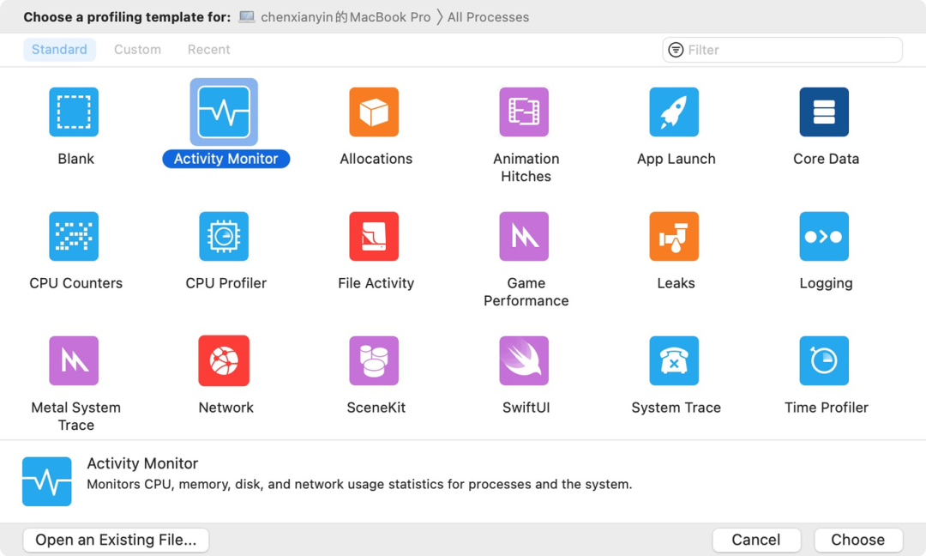
Task: Pick the Metal System Trace icon
Action: 74,361
